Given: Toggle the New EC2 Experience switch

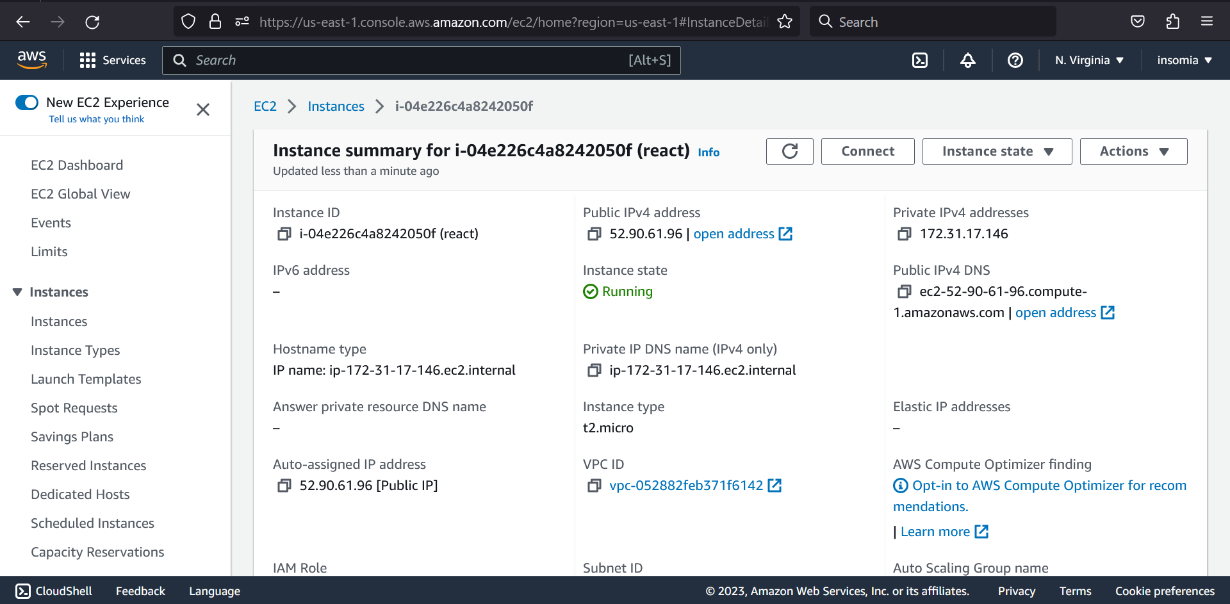Looking at the screenshot, I should click(26, 102).
